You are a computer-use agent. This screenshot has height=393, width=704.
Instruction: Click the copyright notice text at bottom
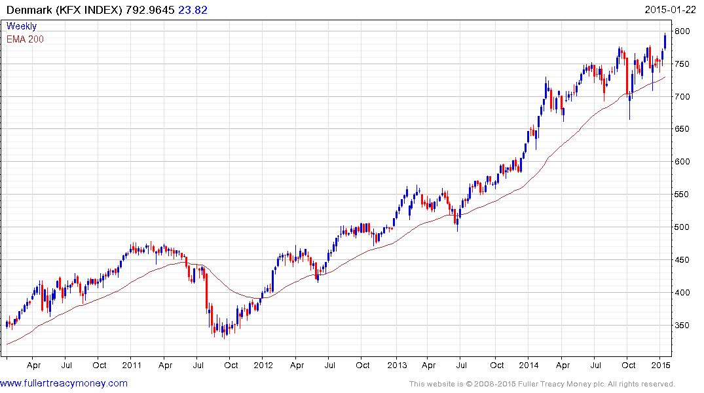pyautogui.click(x=542, y=384)
